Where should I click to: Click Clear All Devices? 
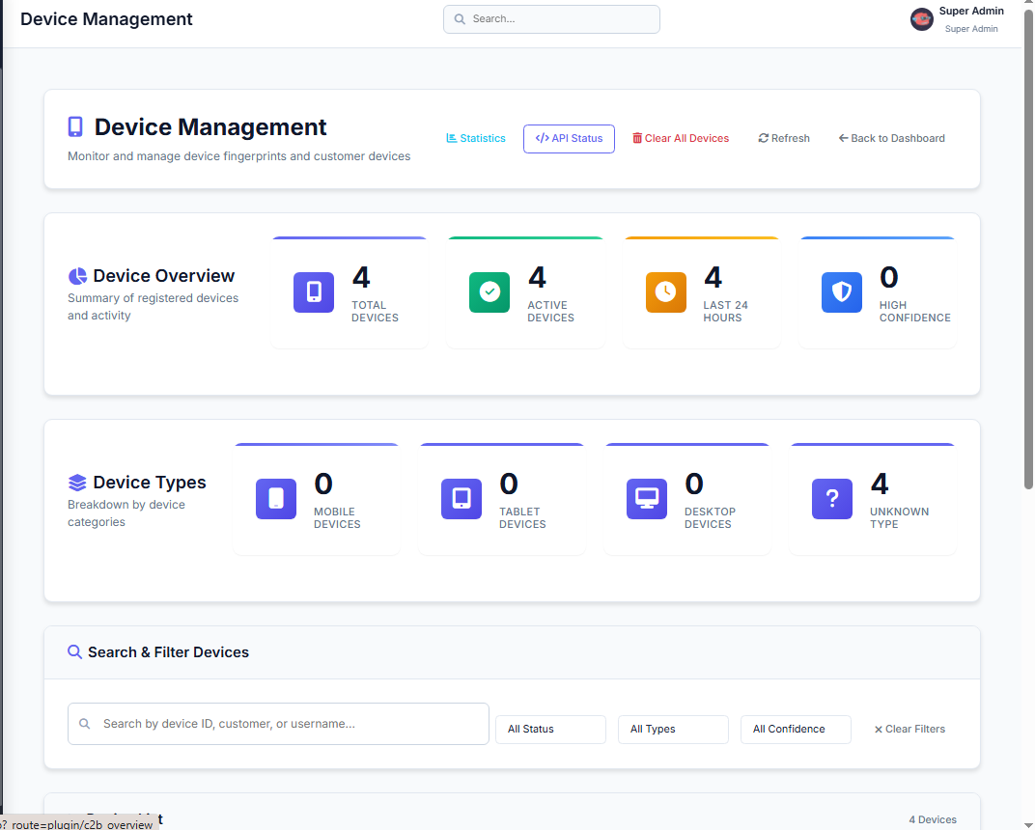click(681, 139)
